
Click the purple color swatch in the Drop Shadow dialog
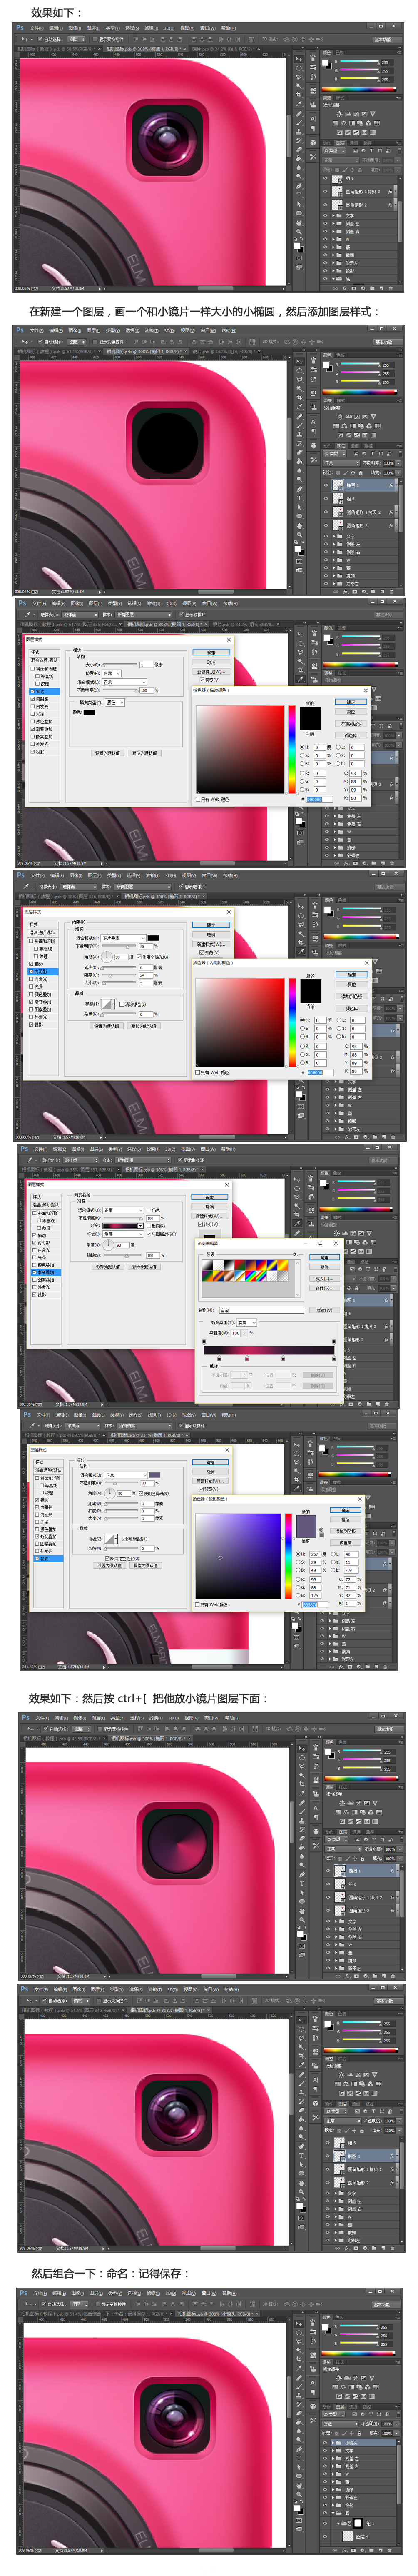click(154, 1475)
